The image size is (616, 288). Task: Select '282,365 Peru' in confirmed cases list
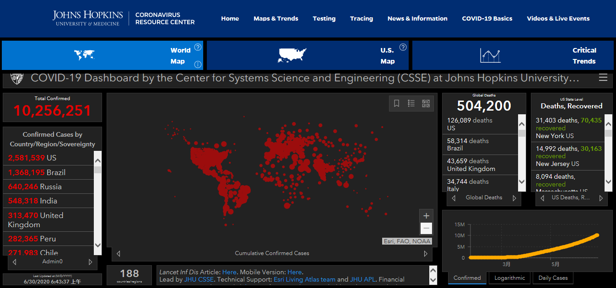49,239
